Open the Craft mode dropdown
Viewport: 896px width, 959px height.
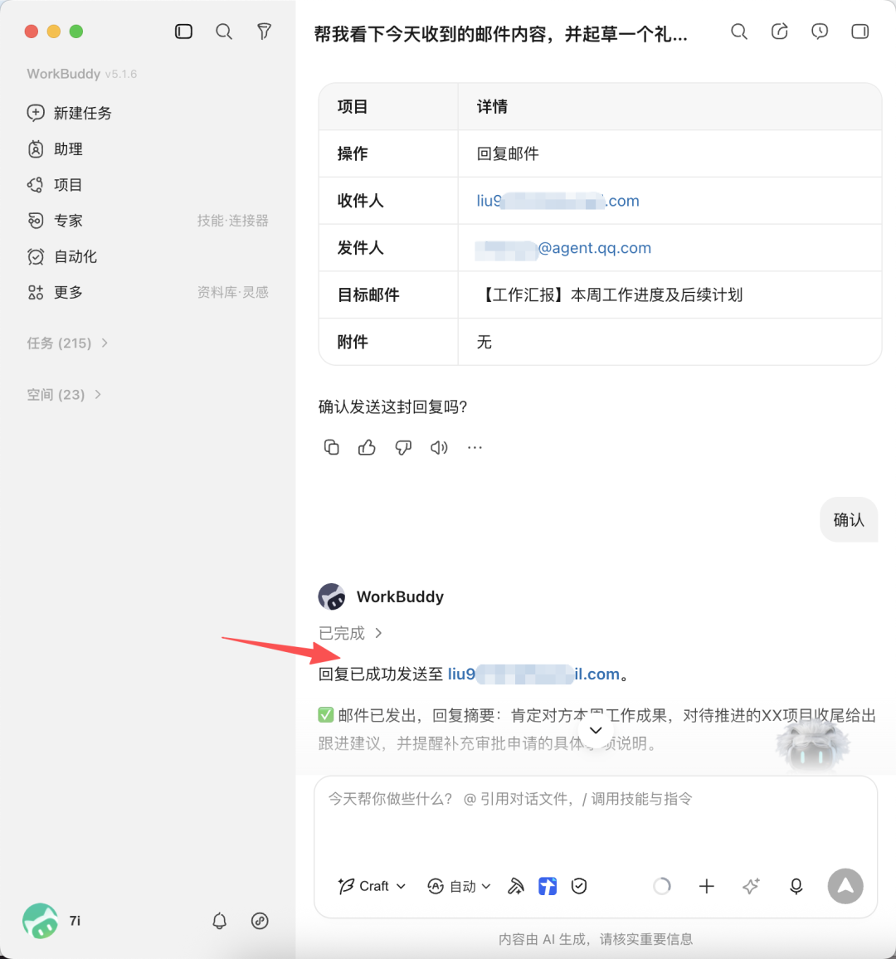372,886
